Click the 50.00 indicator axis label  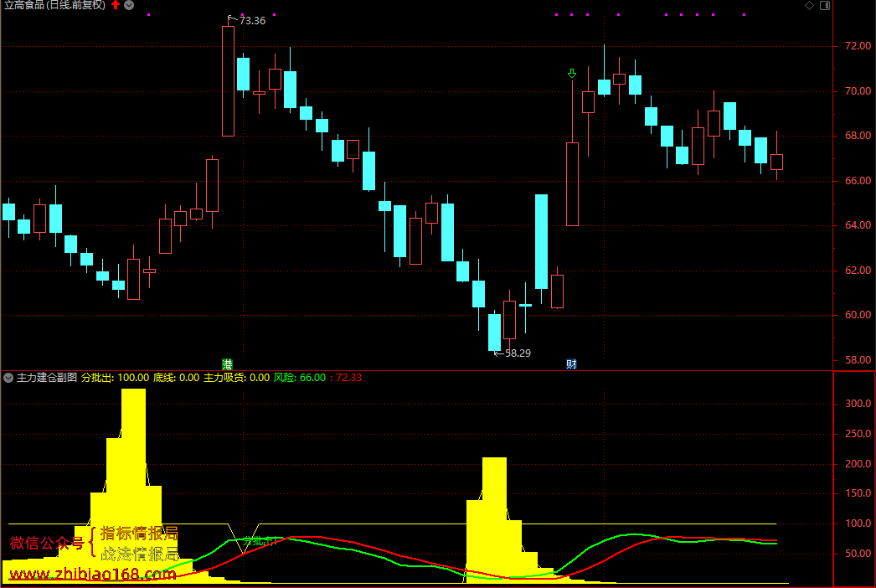point(858,554)
